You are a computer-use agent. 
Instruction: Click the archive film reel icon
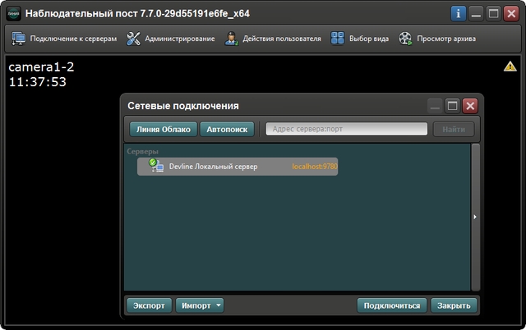tap(405, 39)
